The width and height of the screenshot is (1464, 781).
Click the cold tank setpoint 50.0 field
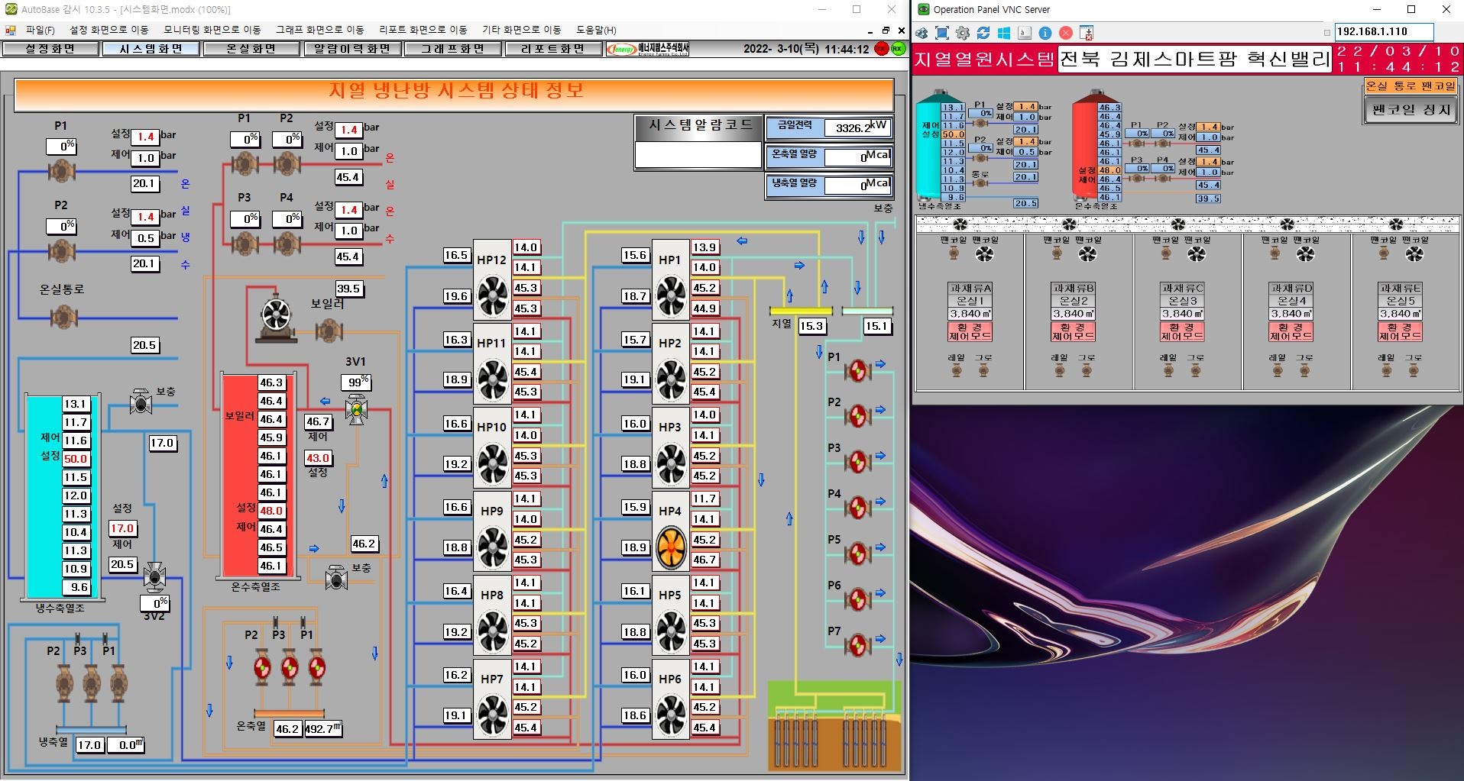tap(76, 459)
